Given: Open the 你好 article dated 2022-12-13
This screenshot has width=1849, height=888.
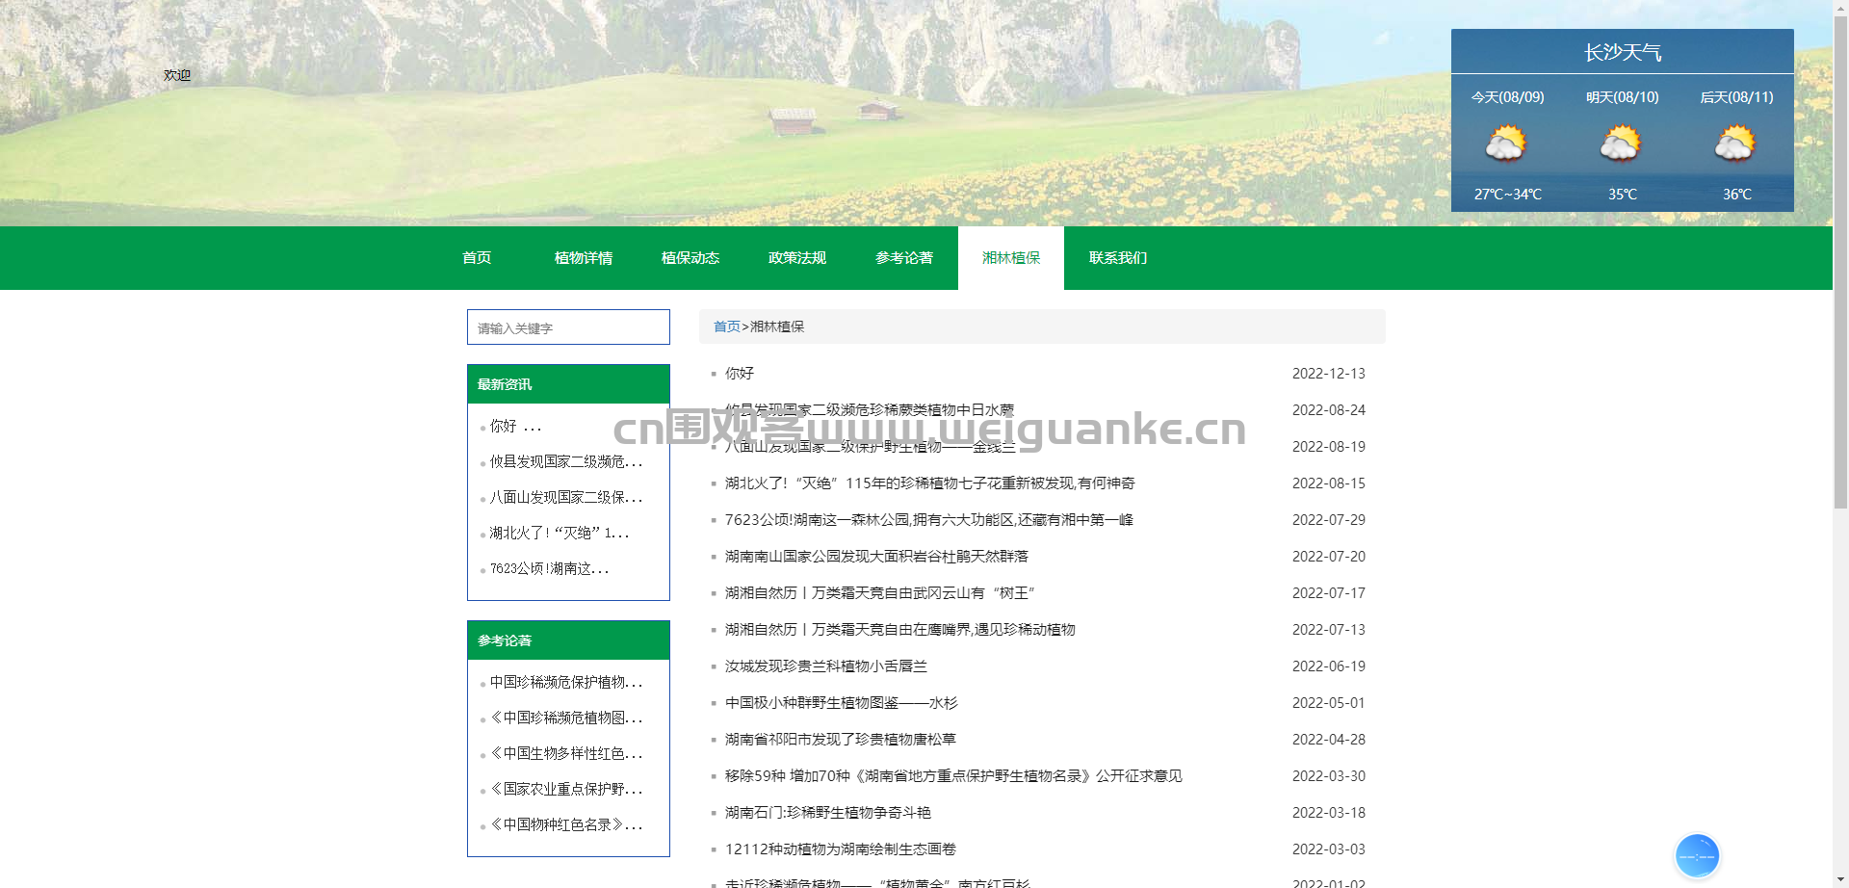Looking at the screenshot, I should click(740, 374).
